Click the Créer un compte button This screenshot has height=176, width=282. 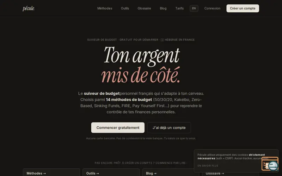coord(243,8)
